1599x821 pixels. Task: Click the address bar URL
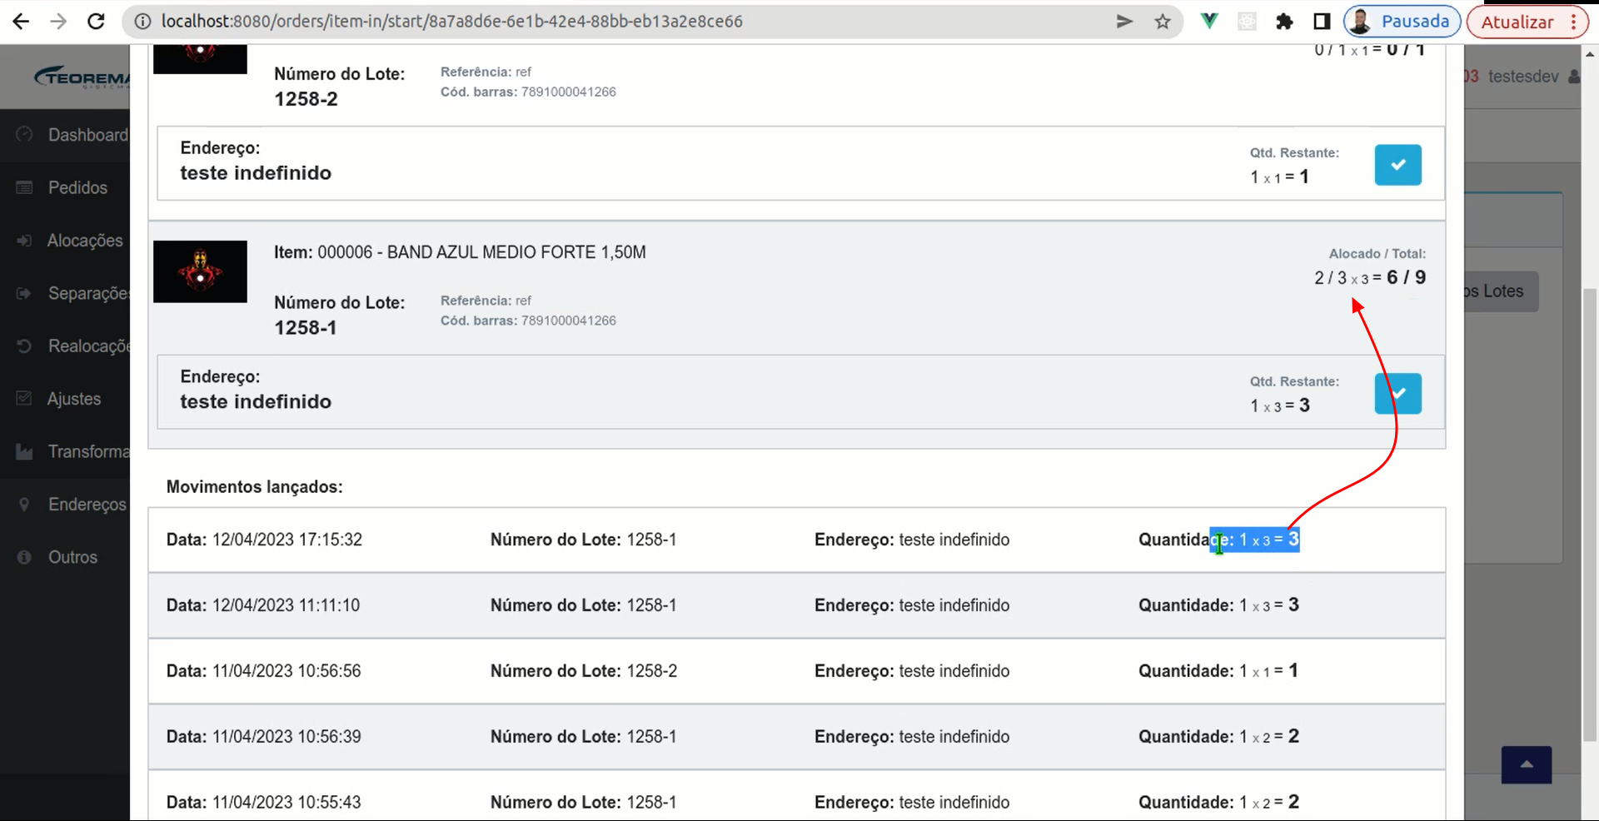coord(451,22)
